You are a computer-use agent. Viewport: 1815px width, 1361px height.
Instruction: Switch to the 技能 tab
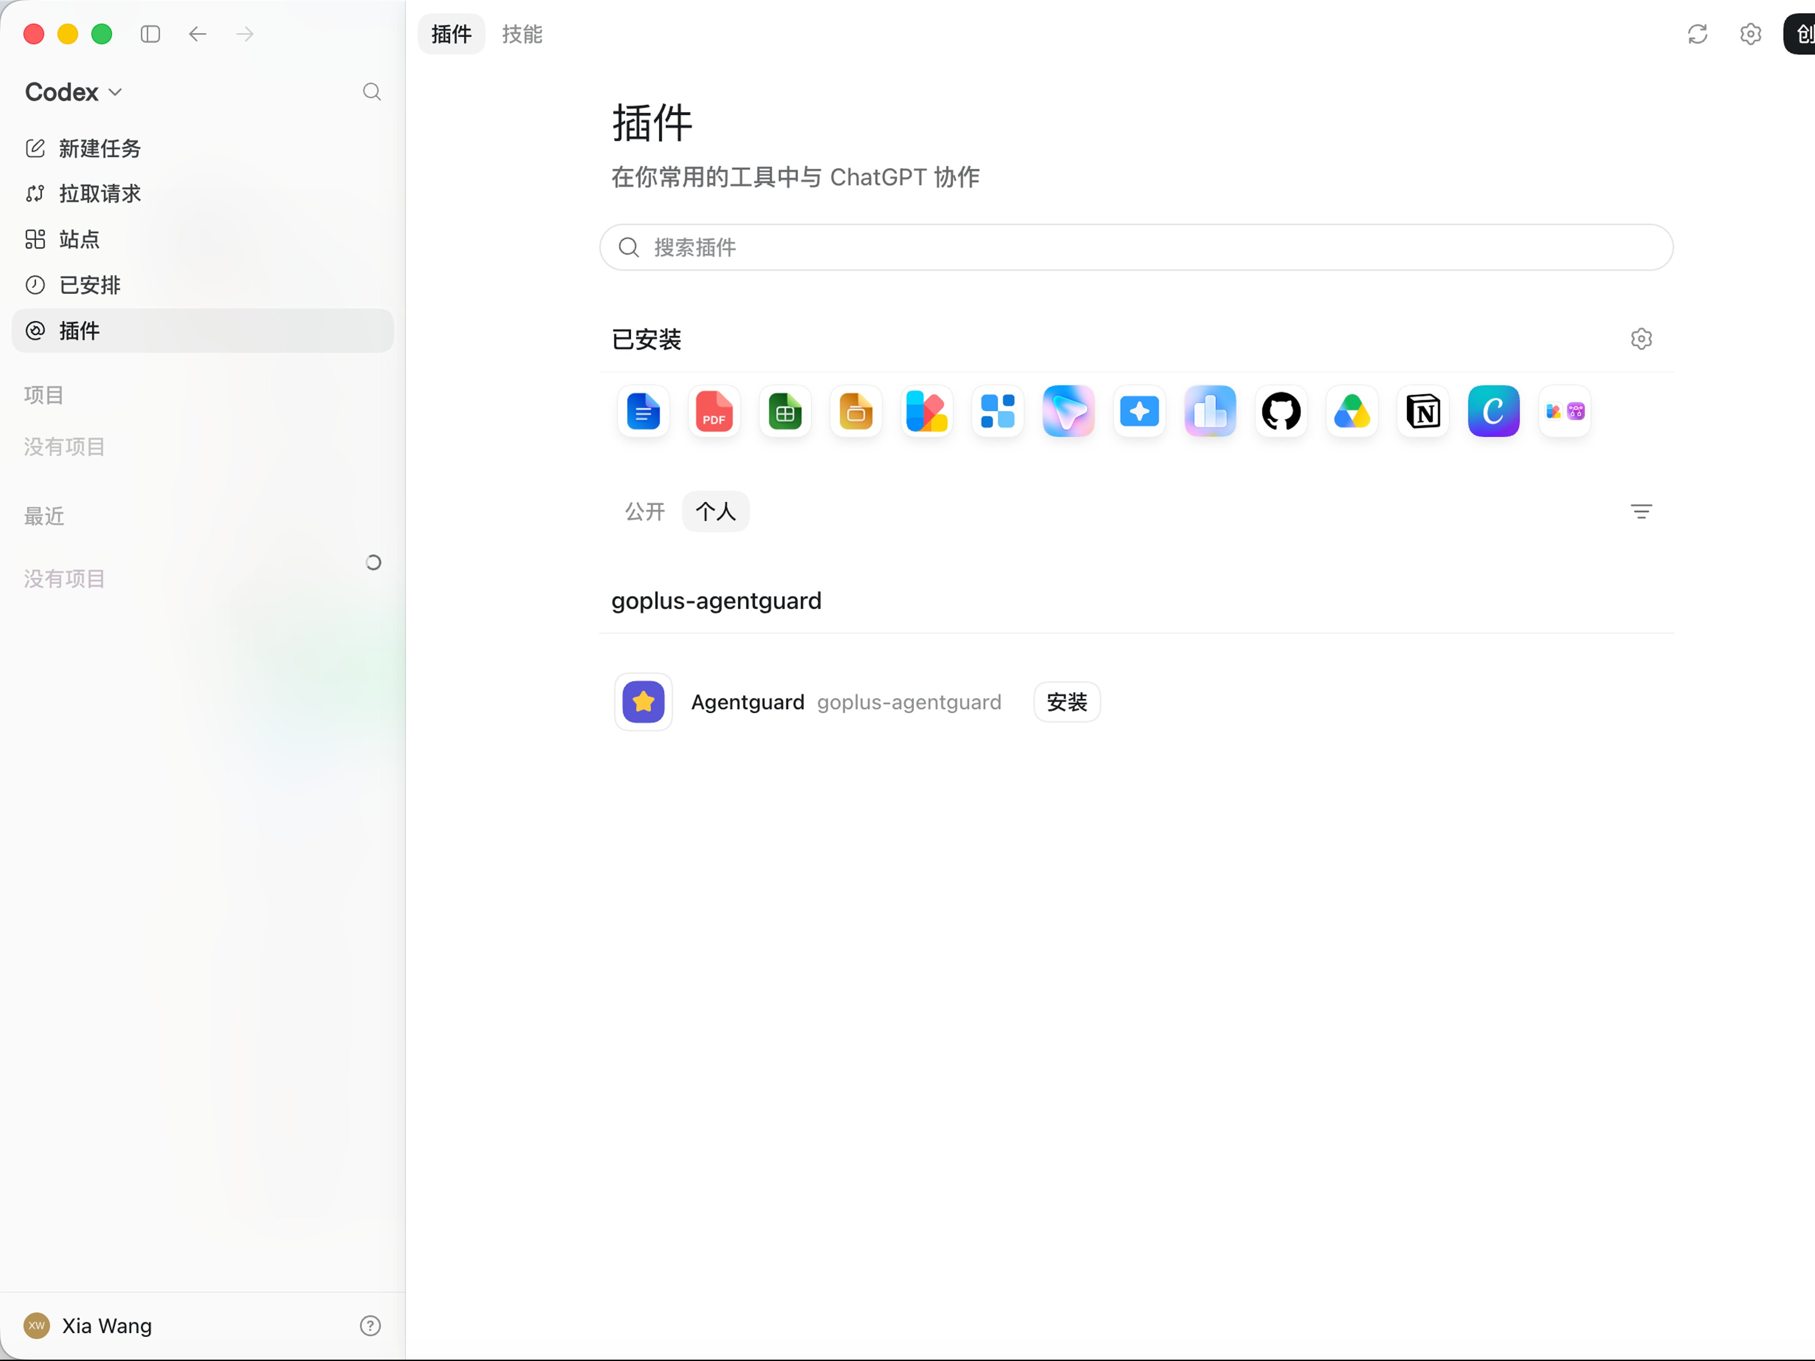[x=523, y=34]
